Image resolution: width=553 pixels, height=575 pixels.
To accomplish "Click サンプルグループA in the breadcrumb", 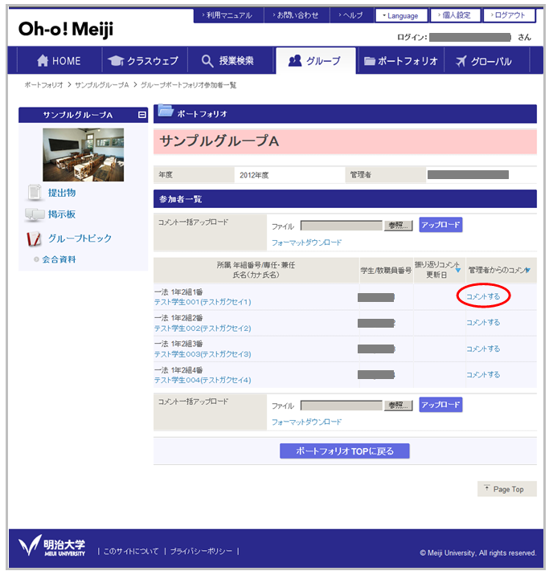I will pyautogui.click(x=101, y=85).
